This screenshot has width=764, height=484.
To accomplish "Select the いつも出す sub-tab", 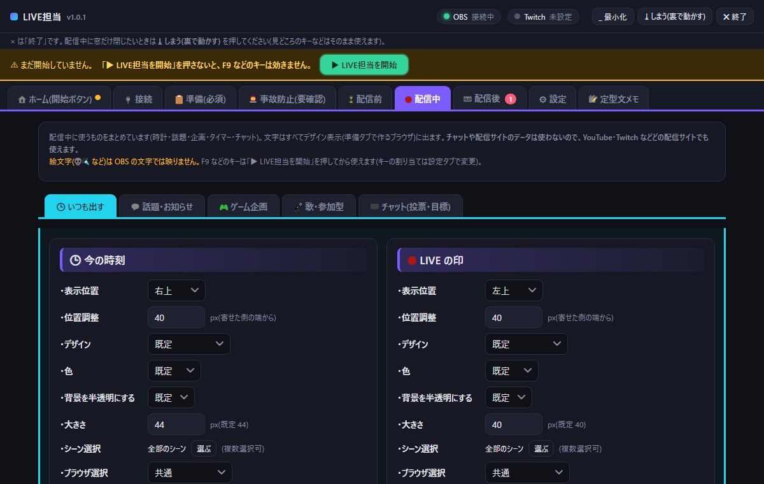I will click(x=80, y=206).
